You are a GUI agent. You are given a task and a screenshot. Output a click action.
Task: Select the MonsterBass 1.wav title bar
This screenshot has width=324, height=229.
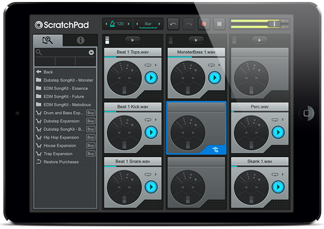pyautogui.click(x=196, y=52)
